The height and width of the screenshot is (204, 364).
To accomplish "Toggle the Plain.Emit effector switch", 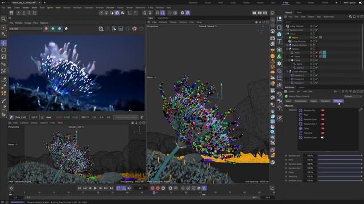I will (x=322, y=133).
